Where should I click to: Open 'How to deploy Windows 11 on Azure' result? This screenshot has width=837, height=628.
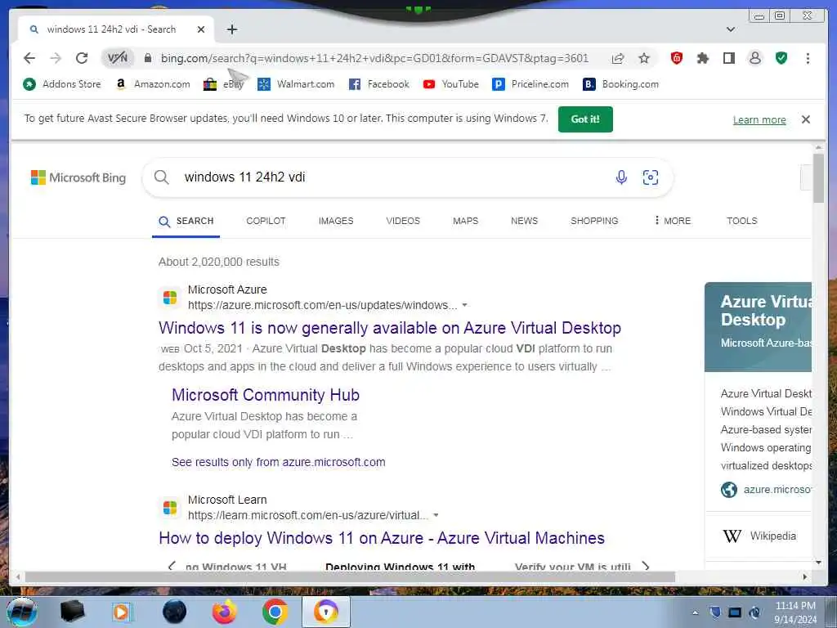click(x=382, y=538)
